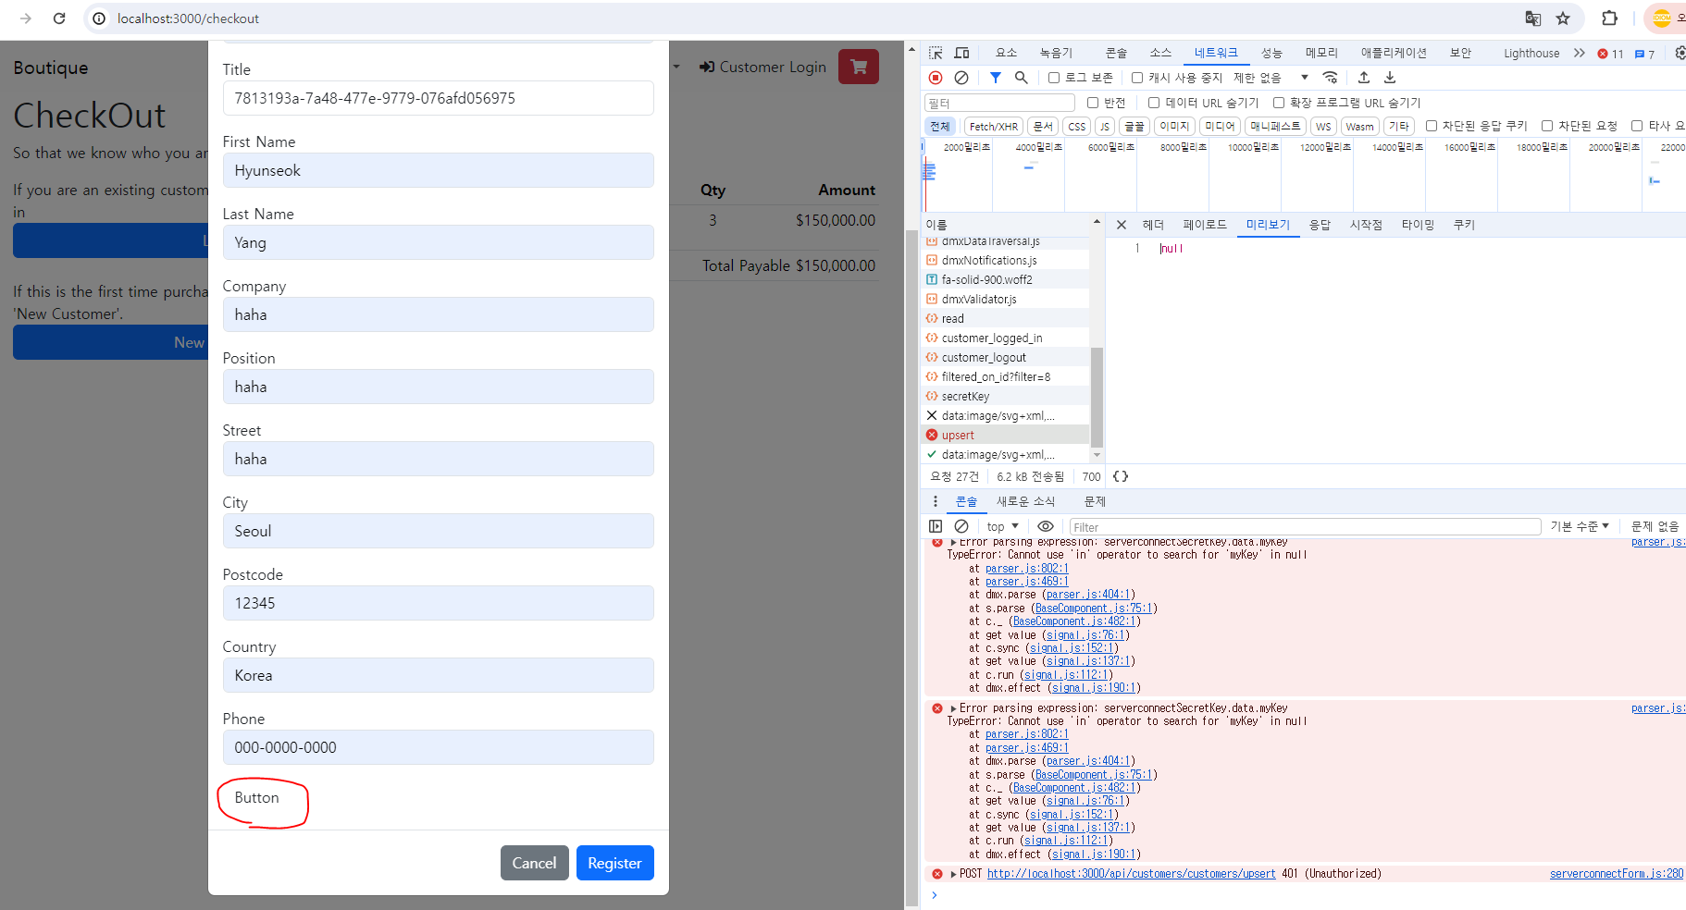Open the shopping cart button
This screenshot has width=1686, height=910.
[858, 67]
